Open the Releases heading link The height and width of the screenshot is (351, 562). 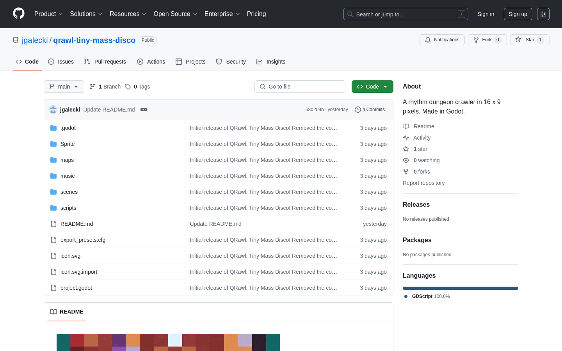(416, 204)
